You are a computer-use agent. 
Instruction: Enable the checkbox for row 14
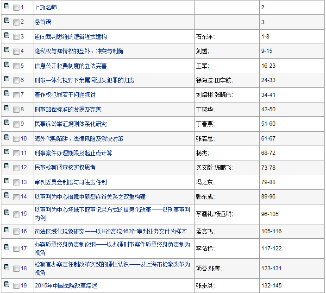point(16,197)
